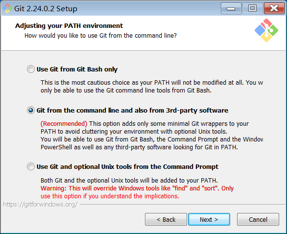Viewport: 287px width, 234px height.
Task: Choose the 'Git from the command line and also from 3rd-party software' radio button
Action: coord(30,110)
